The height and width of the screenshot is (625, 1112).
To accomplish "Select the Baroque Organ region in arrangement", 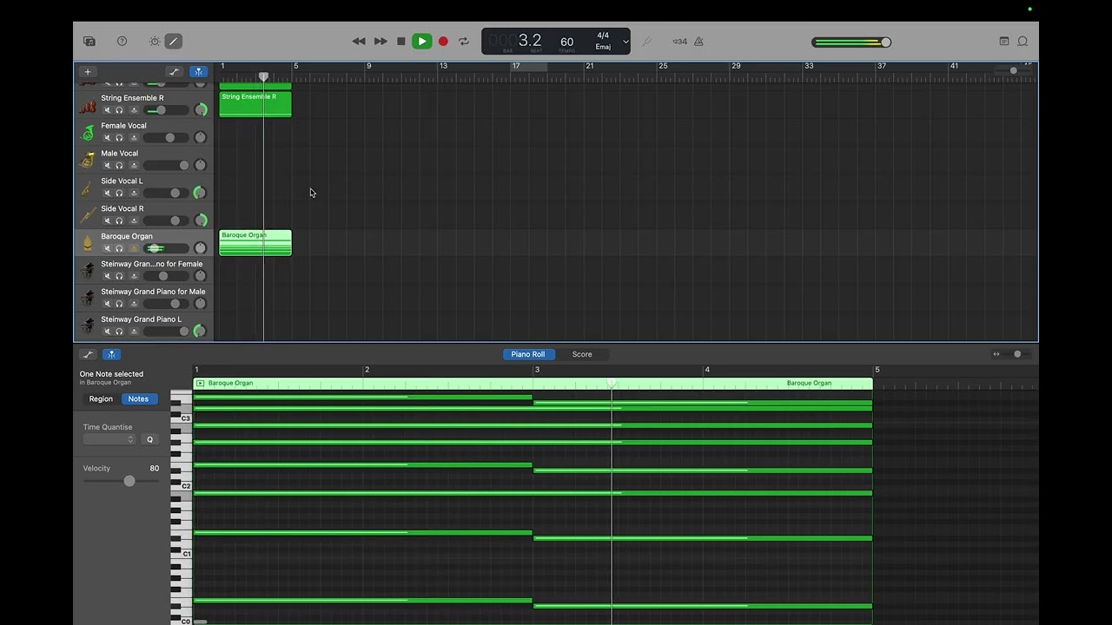I will (255, 243).
